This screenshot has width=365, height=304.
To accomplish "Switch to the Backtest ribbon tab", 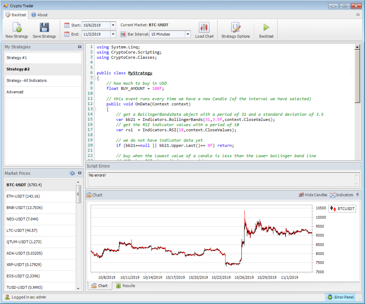I will pos(16,15).
